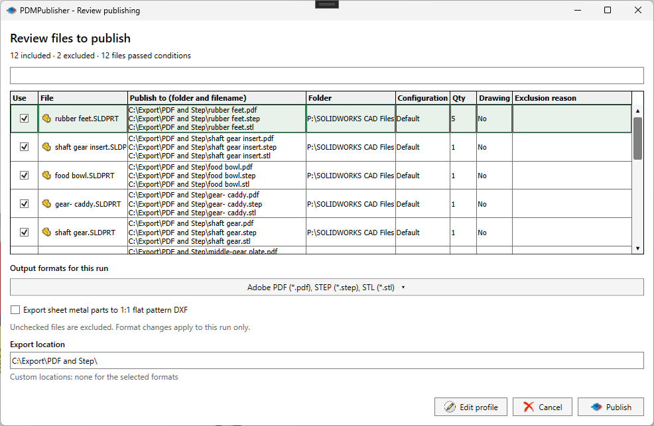Screen dimensions: 654x426
Task: Sort by the Qty column header
Action: click(x=463, y=98)
